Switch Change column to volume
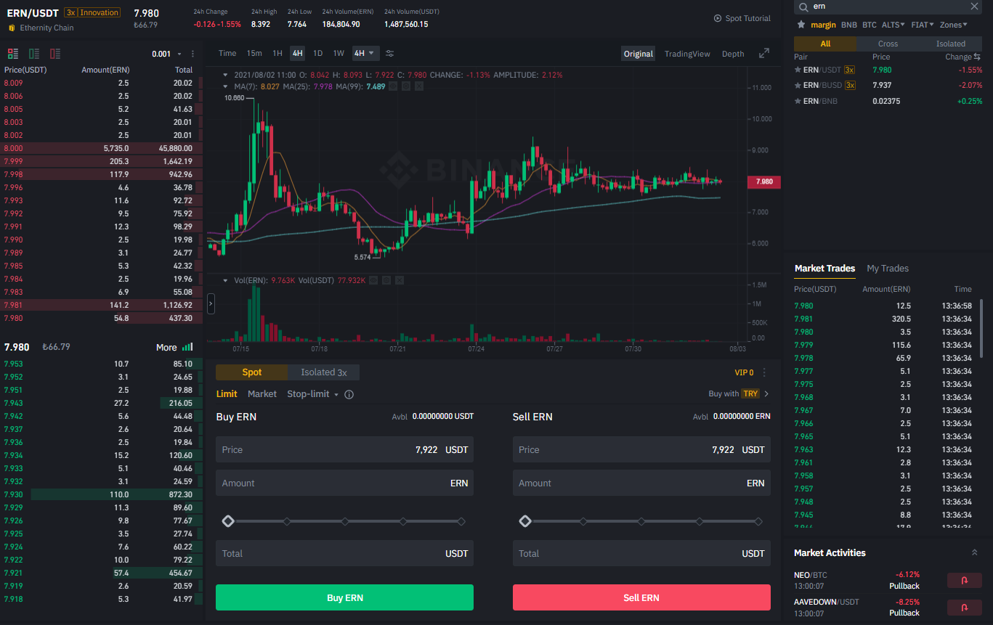Viewport: 993px width, 625px height. click(x=978, y=57)
